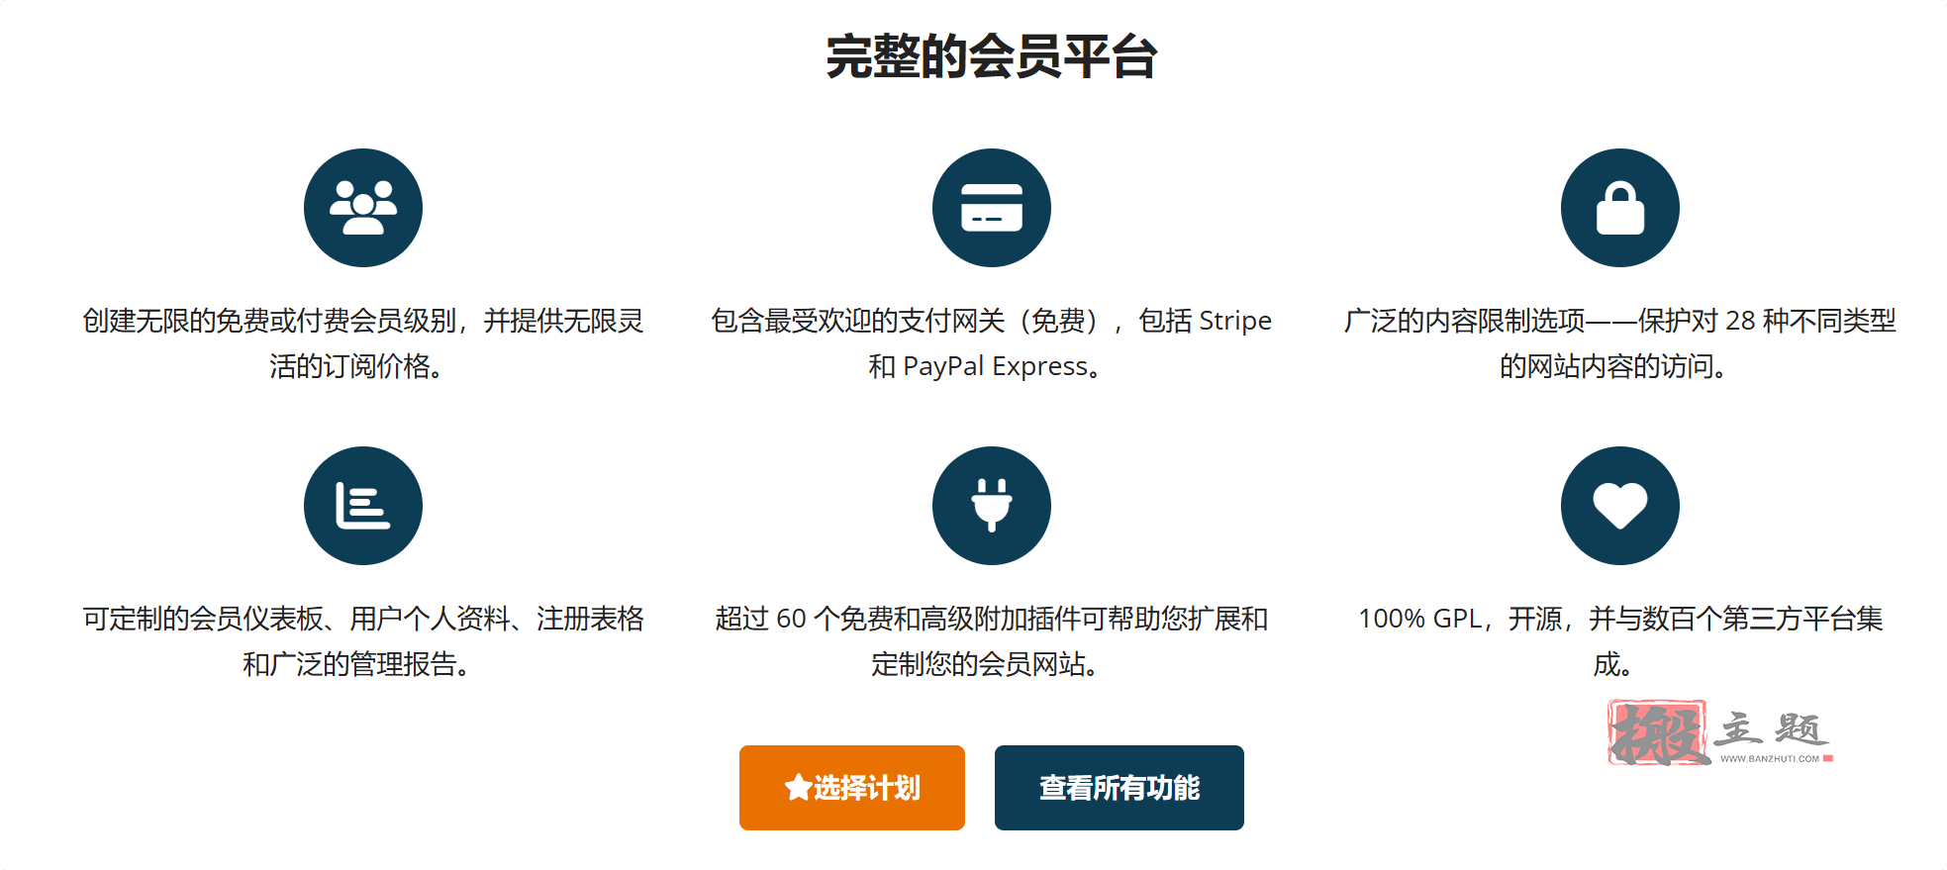
Task: Click text about 超过 60 个免费和高级附加插件
Action: point(992,641)
